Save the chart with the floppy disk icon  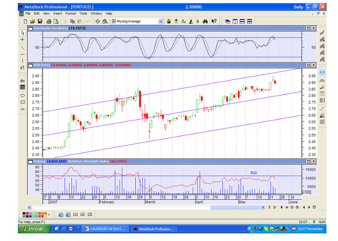pyautogui.click(x=40, y=21)
